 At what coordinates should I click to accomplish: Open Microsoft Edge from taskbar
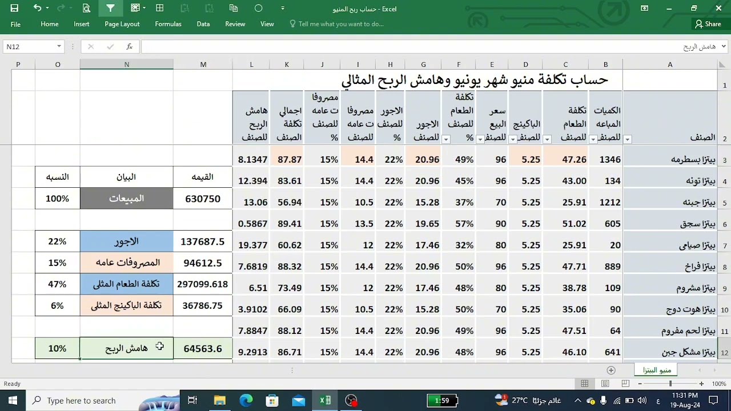click(246, 401)
